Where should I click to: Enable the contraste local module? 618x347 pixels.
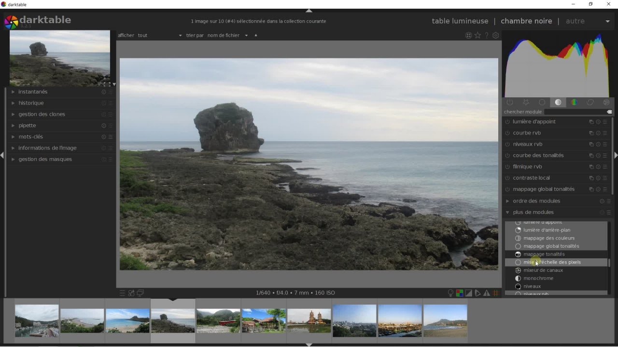(507, 178)
